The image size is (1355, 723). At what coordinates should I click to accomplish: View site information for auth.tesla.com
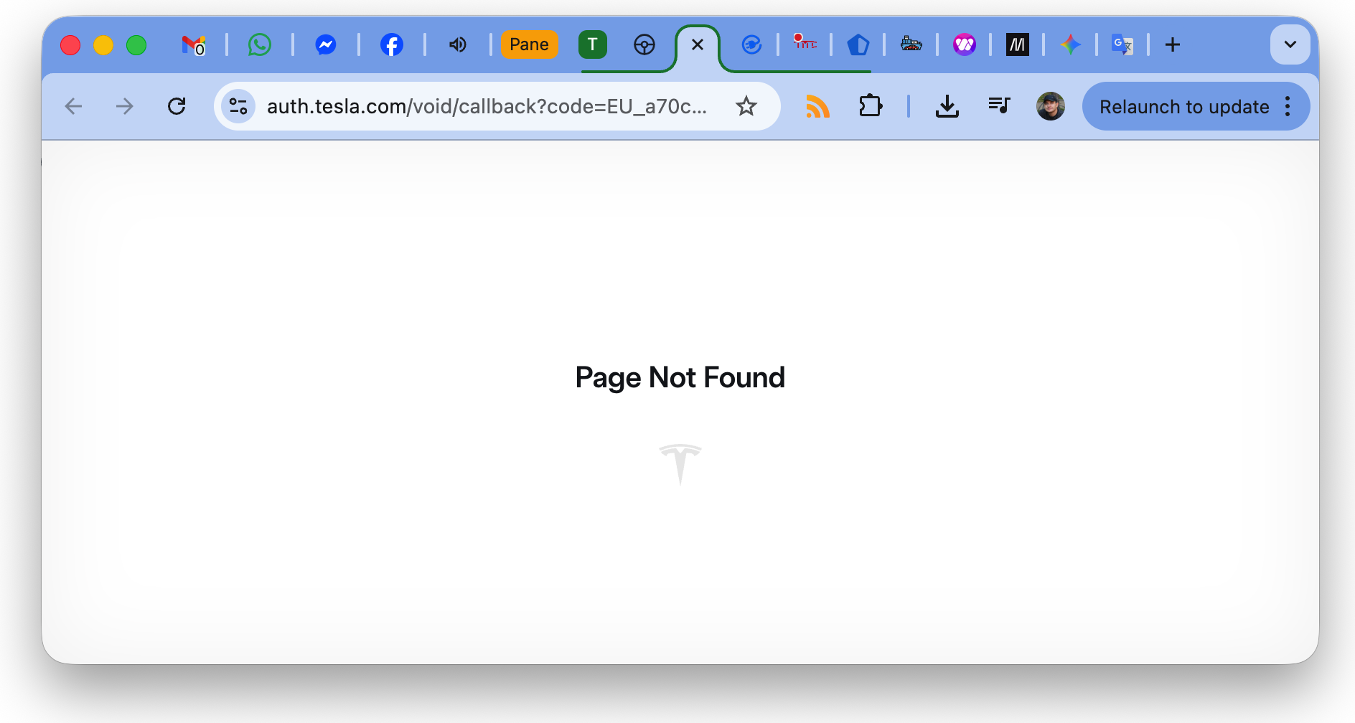[238, 107]
